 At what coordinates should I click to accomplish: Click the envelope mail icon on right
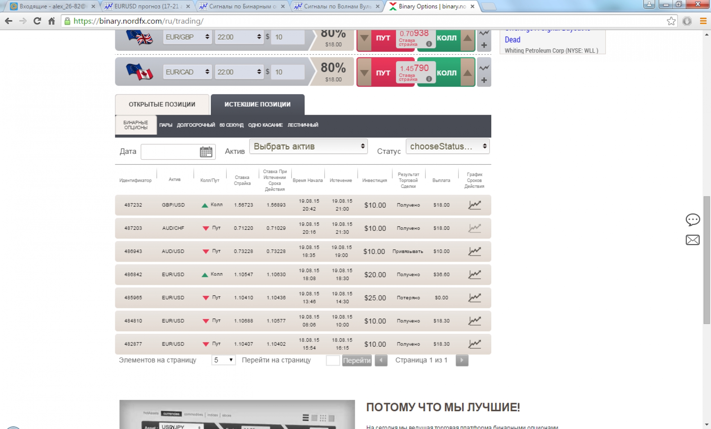tap(692, 240)
